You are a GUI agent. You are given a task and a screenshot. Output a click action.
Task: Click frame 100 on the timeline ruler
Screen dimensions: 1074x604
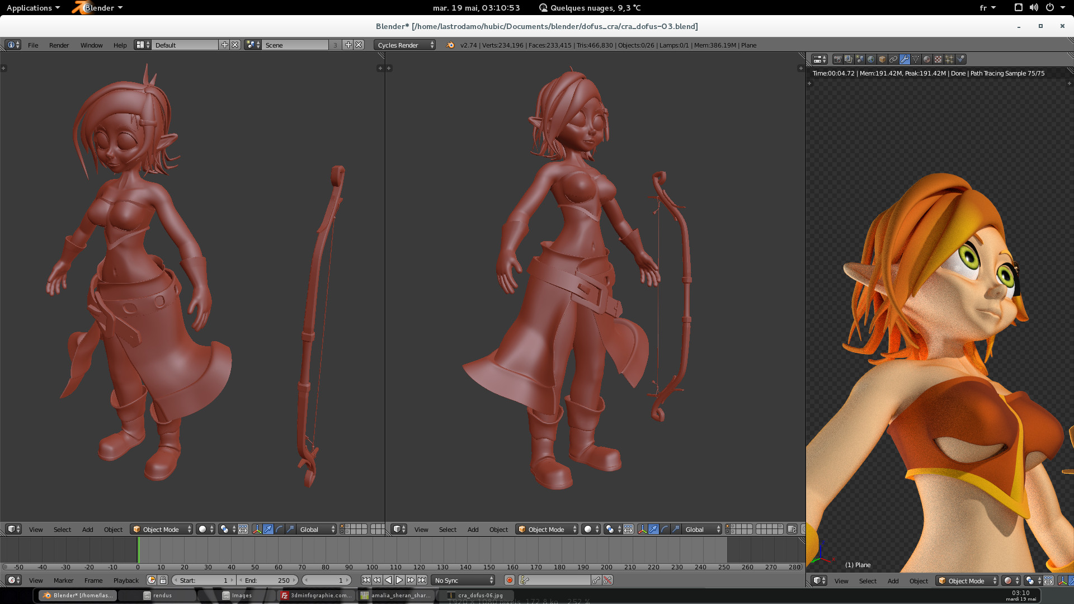tap(372, 567)
